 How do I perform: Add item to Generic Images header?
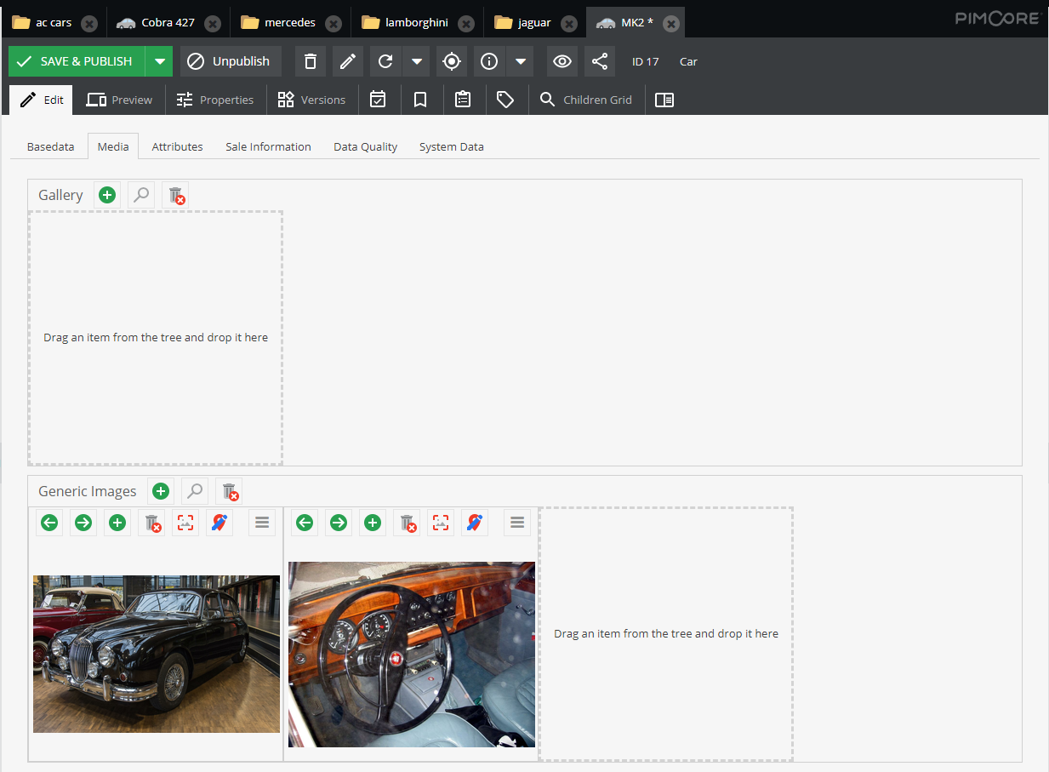tap(161, 491)
